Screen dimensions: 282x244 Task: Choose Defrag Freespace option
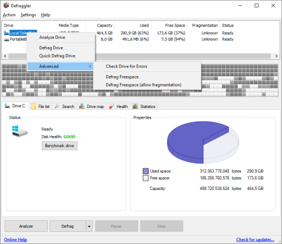point(122,77)
